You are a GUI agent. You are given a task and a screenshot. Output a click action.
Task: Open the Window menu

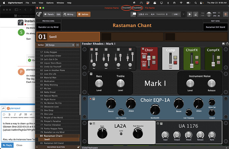click(60, 3)
